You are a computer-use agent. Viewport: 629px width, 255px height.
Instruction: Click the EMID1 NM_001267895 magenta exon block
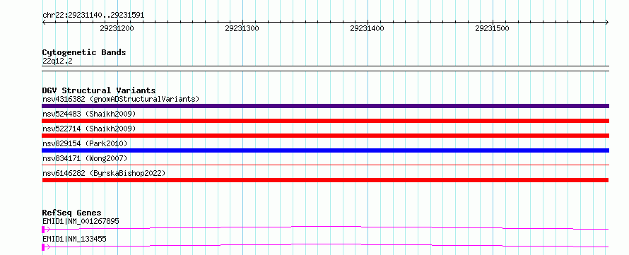(x=43, y=230)
